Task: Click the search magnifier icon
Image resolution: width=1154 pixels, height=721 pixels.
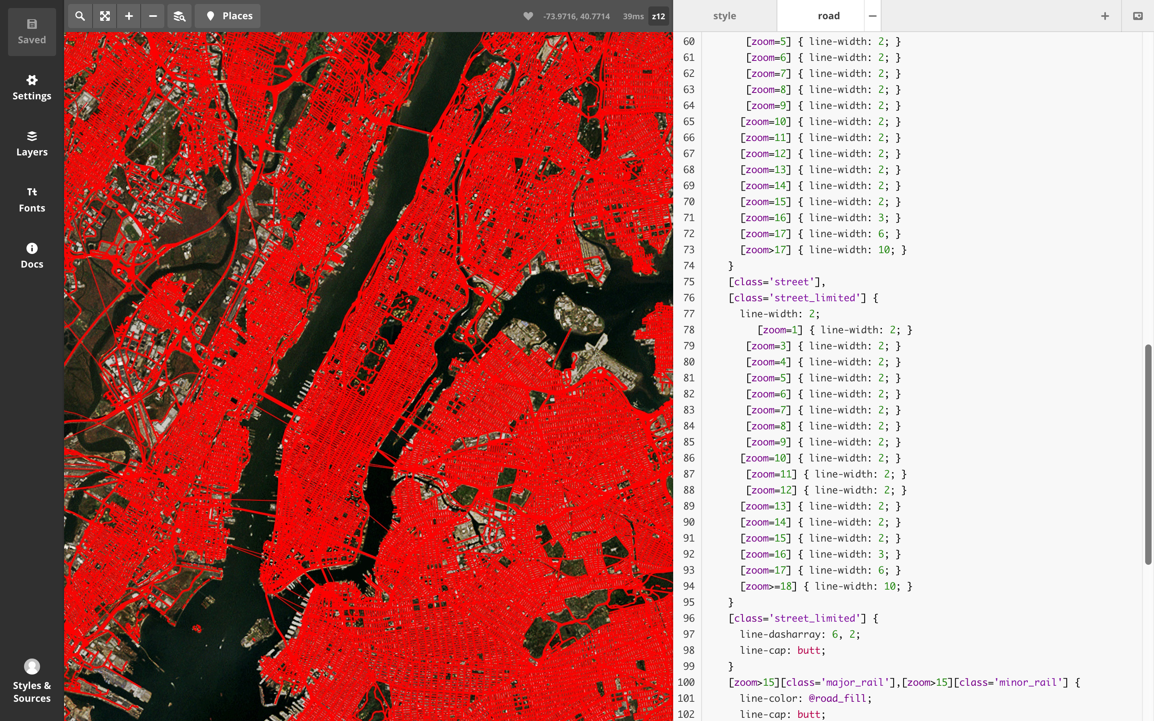Action: pyautogui.click(x=80, y=16)
